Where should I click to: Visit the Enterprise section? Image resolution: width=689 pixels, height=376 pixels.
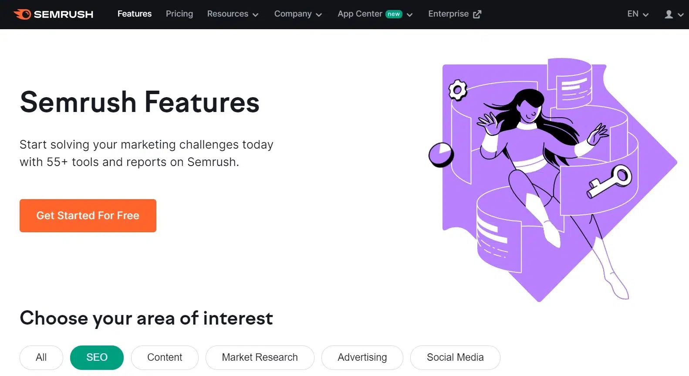pyautogui.click(x=448, y=14)
